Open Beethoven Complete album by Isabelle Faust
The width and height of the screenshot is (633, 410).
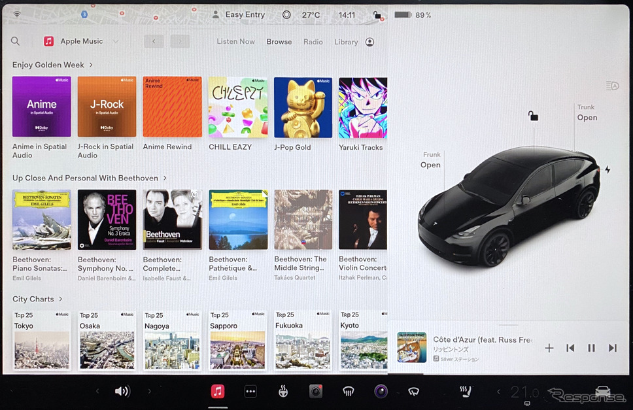pyautogui.click(x=173, y=220)
